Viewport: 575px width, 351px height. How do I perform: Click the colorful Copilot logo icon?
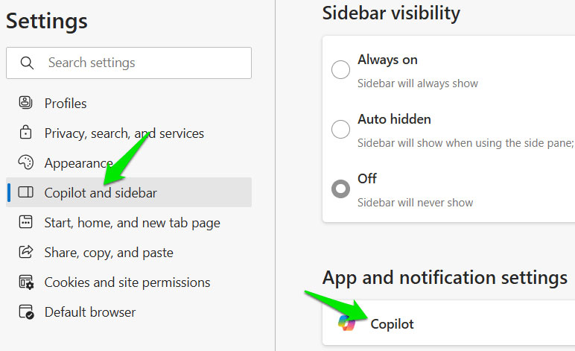click(x=347, y=323)
